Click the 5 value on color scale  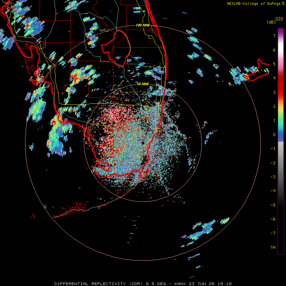[x=274, y=64]
